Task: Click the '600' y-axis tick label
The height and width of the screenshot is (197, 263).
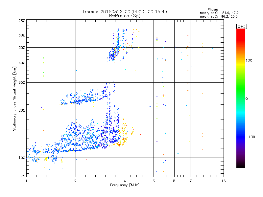Action: [22, 35]
